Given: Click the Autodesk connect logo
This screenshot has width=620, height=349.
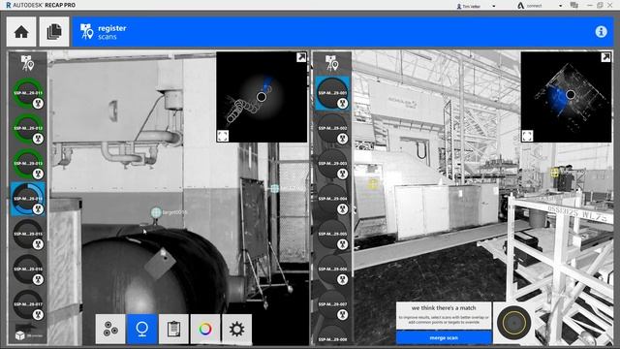Looking at the screenshot, I should (521, 6).
